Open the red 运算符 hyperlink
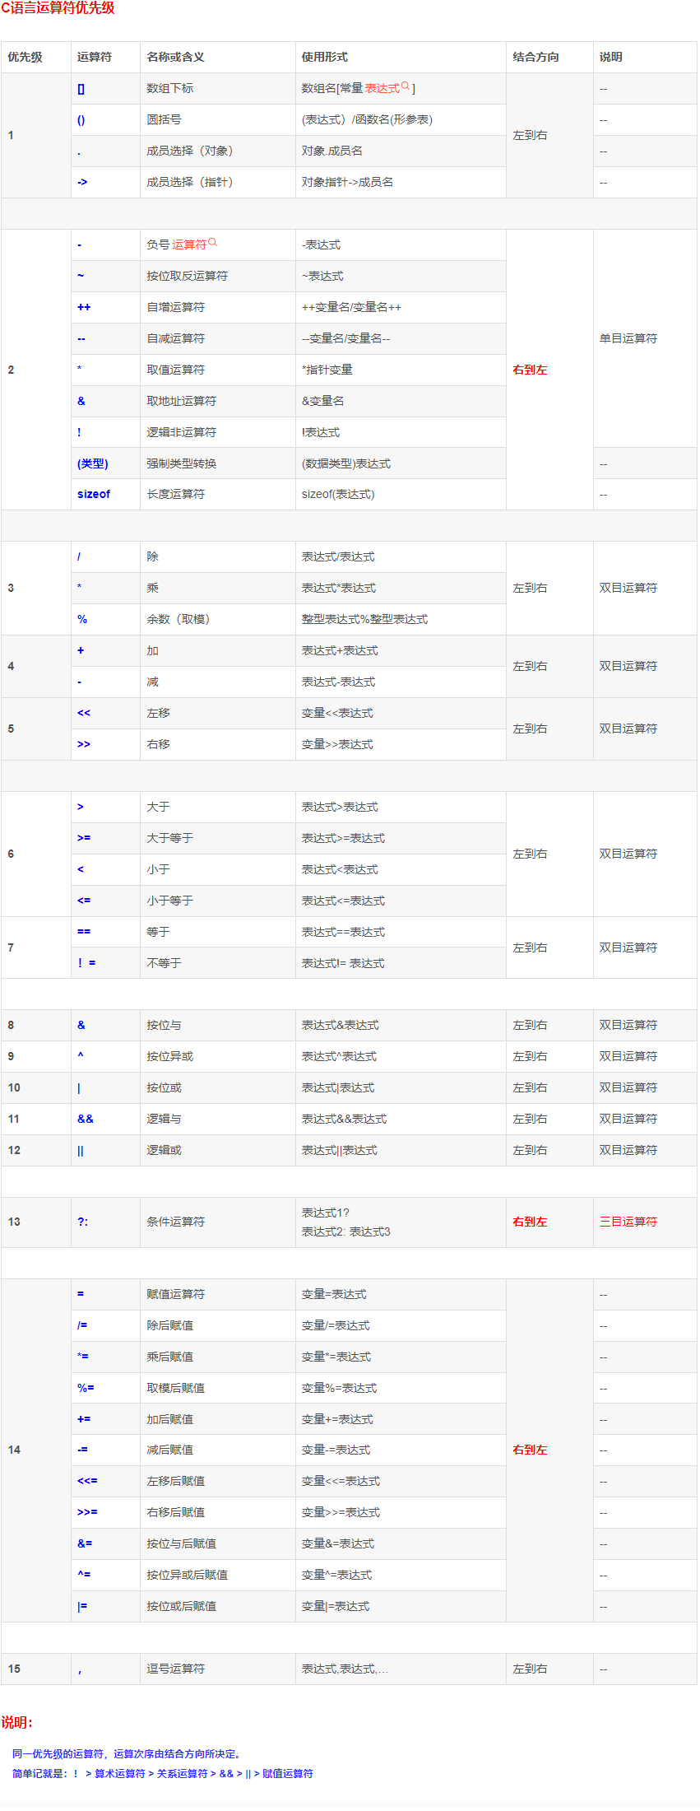Viewport: 700px width, 1811px height. tap(189, 244)
